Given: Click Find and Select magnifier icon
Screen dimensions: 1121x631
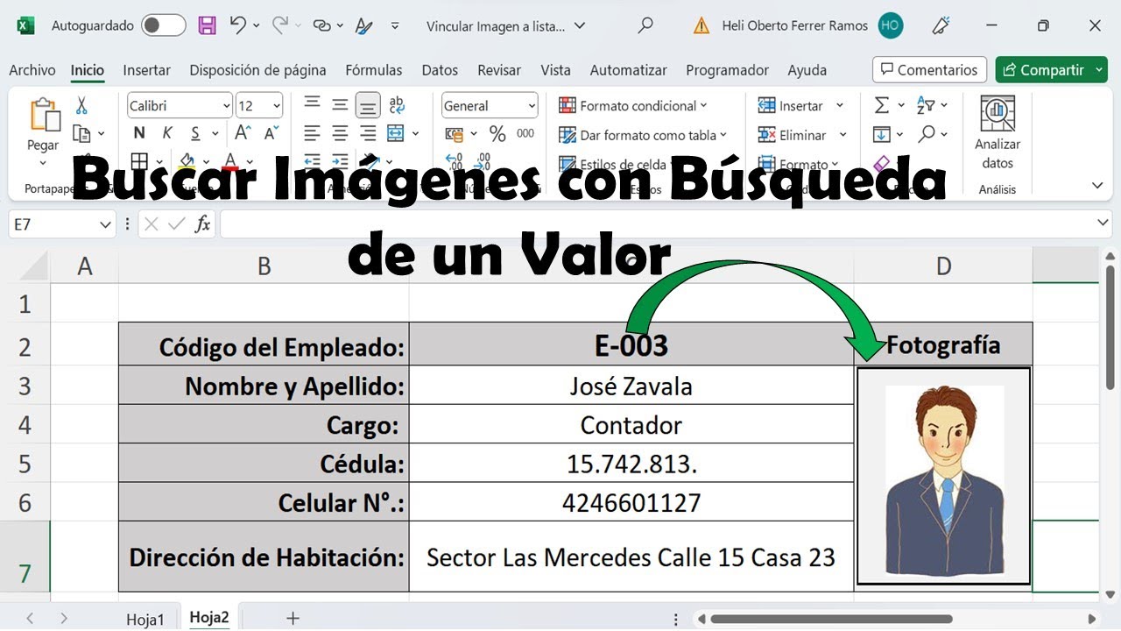Looking at the screenshot, I should click(x=927, y=133).
